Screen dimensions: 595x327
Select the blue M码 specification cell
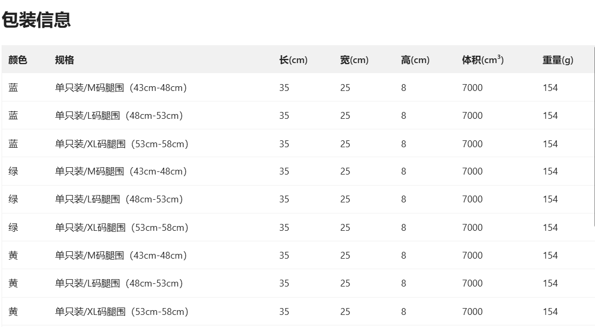point(121,88)
